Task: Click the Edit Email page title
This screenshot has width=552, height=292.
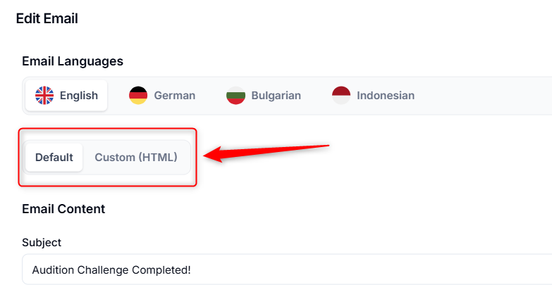Action: (x=47, y=19)
